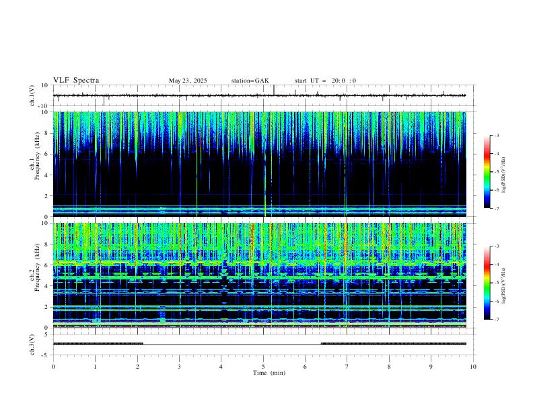Click time axis tick label "3"
This screenshot has height=411, width=533.
179,367
